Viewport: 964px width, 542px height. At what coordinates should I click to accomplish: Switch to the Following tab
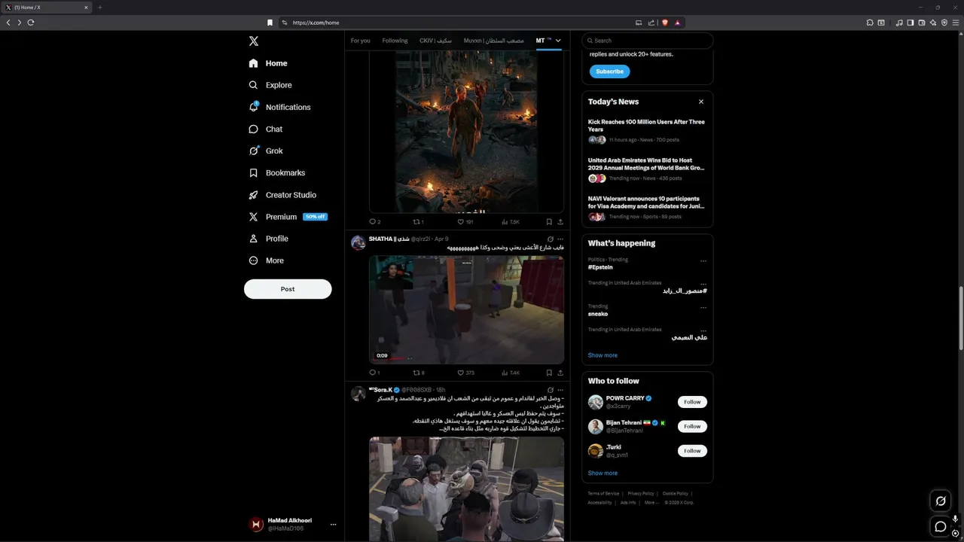click(395, 41)
